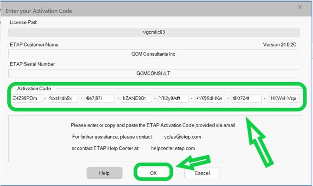Click the 'Enter your Activation Code' title
The image size is (313, 186).
tap(39, 11)
